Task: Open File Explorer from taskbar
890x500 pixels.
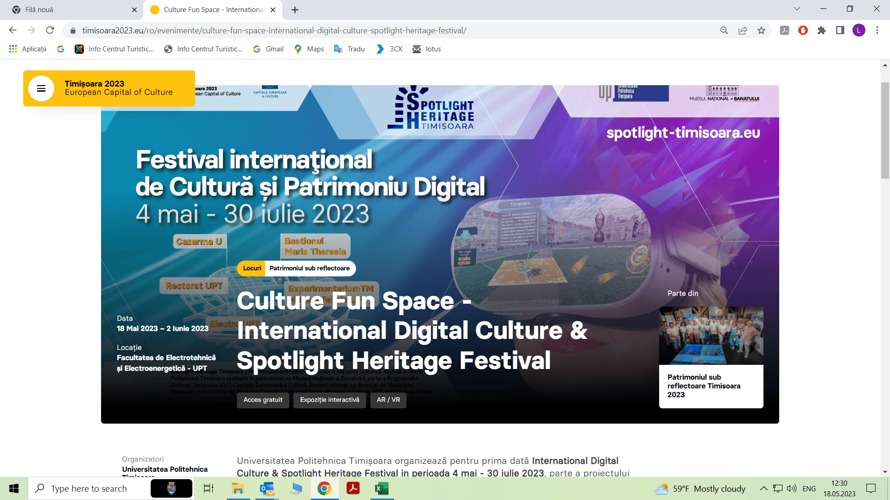Action: [238, 488]
